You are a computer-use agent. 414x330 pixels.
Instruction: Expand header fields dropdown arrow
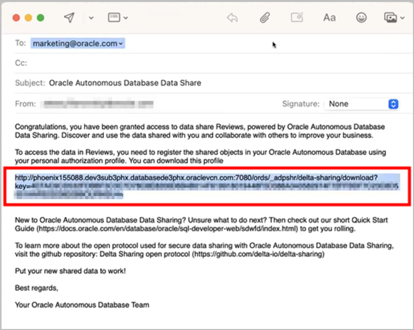tap(125, 18)
